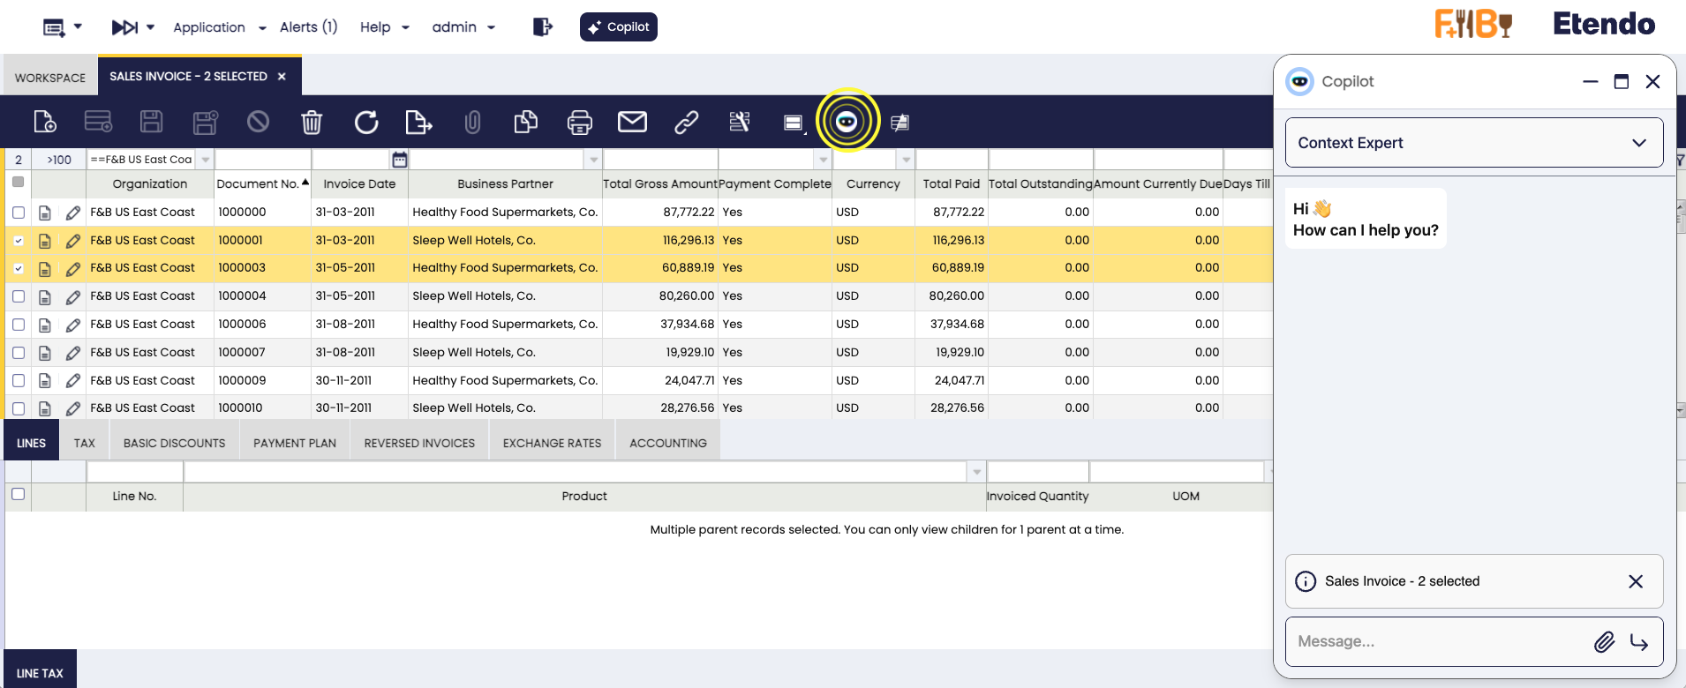
Task: Click the Delete trash can toolbar icon
Action: (x=312, y=122)
